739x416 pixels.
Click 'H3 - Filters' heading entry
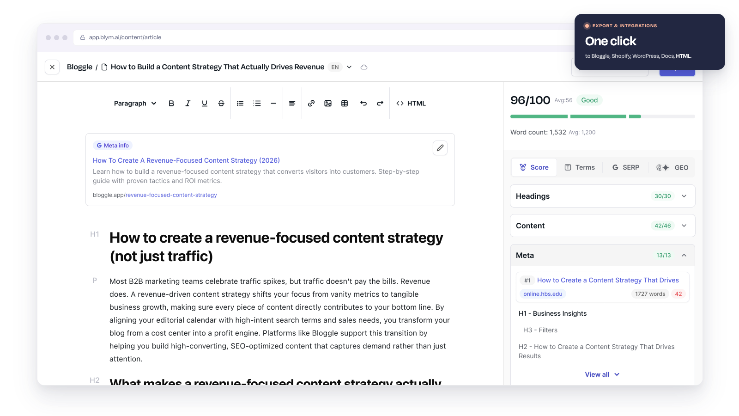pyautogui.click(x=540, y=330)
